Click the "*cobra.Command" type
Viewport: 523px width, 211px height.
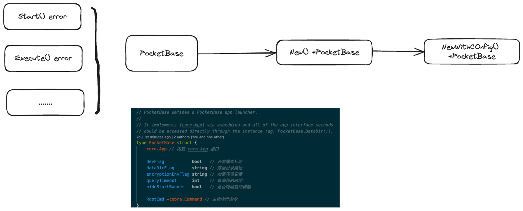(184, 199)
